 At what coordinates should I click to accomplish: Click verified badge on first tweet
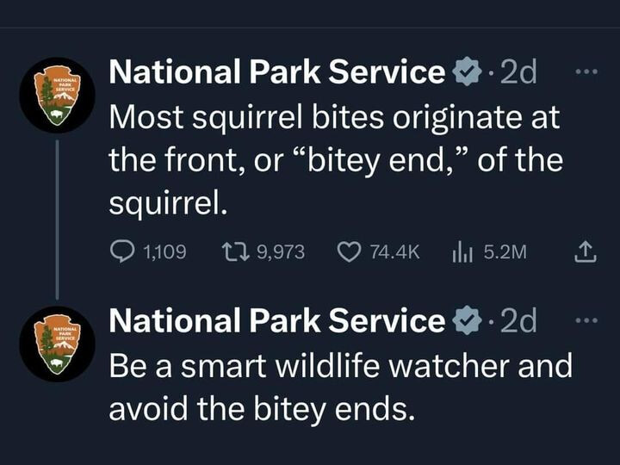point(466,73)
